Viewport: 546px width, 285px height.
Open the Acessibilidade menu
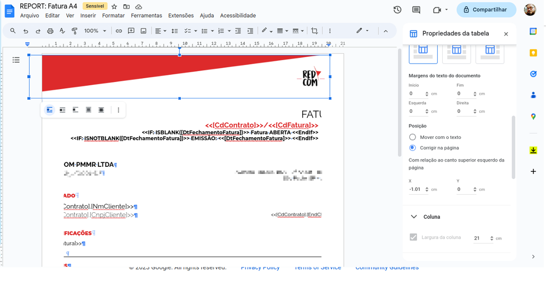click(x=238, y=16)
